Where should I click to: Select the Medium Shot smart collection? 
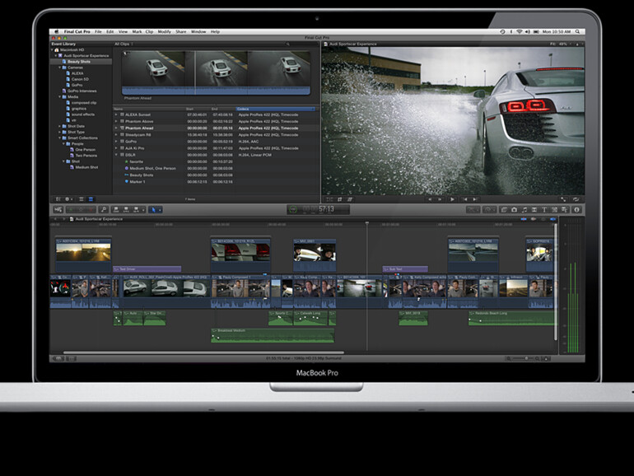click(87, 166)
